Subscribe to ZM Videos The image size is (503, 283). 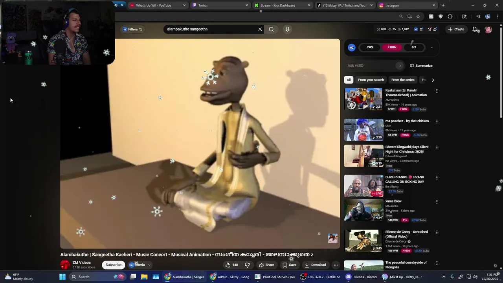coord(114,265)
